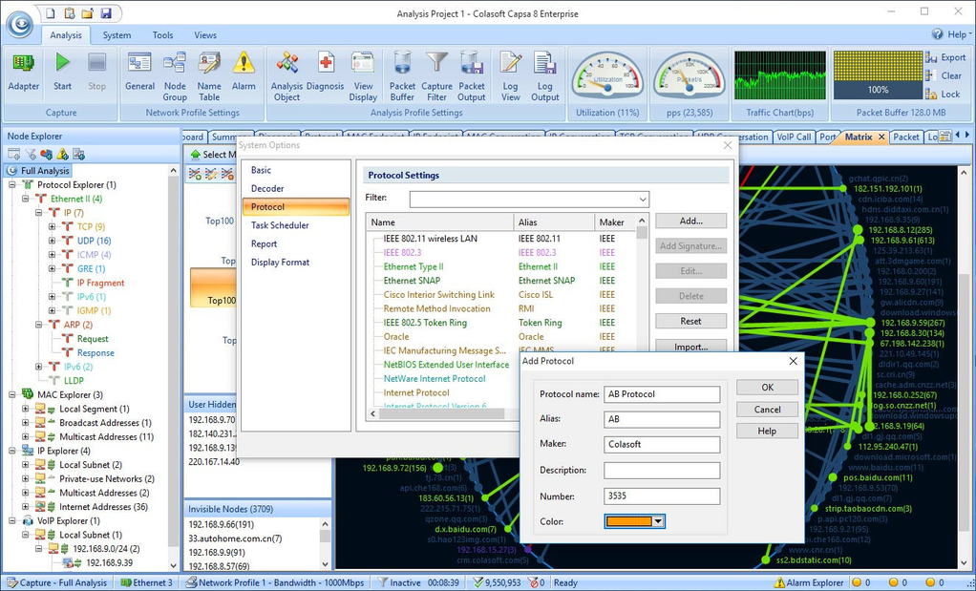Select IP Fragment in Node Explorer
The image size is (976, 591).
coord(100,283)
